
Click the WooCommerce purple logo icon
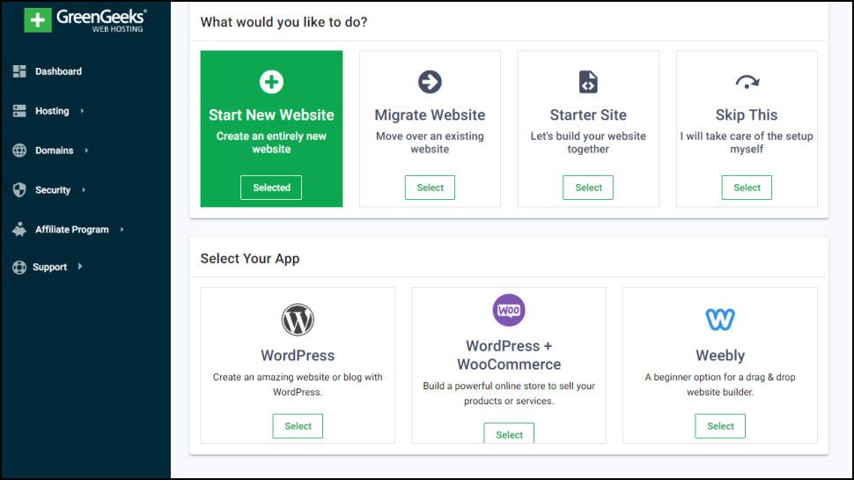click(x=509, y=310)
